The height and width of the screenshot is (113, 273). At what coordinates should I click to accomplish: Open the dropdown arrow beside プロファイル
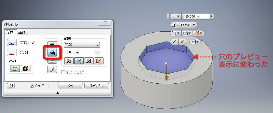point(194,25)
